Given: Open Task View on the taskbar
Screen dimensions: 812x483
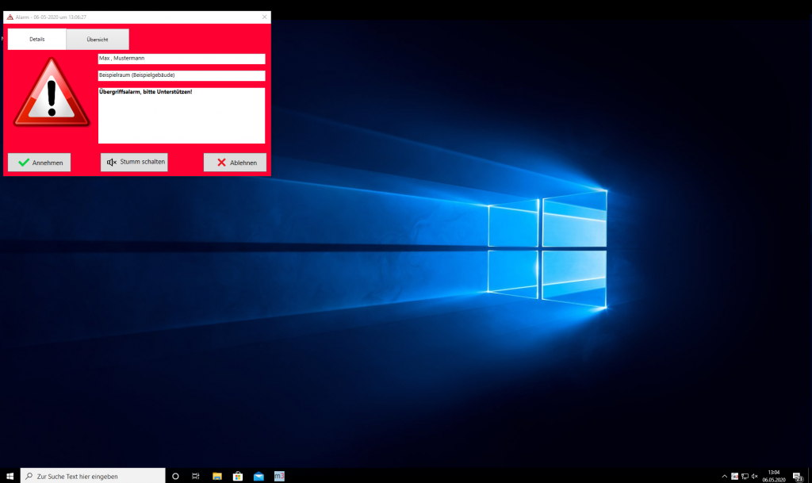Looking at the screenshot, I should coord(196,477).
